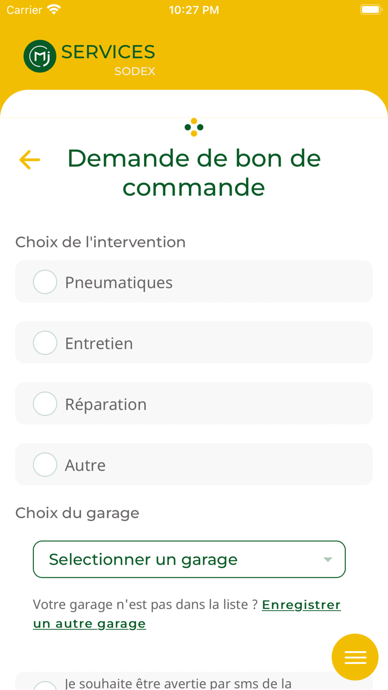Tap the yellow back arrow
Image resolution: width=388 pixels, height=690 pixels.
point(30,160)
